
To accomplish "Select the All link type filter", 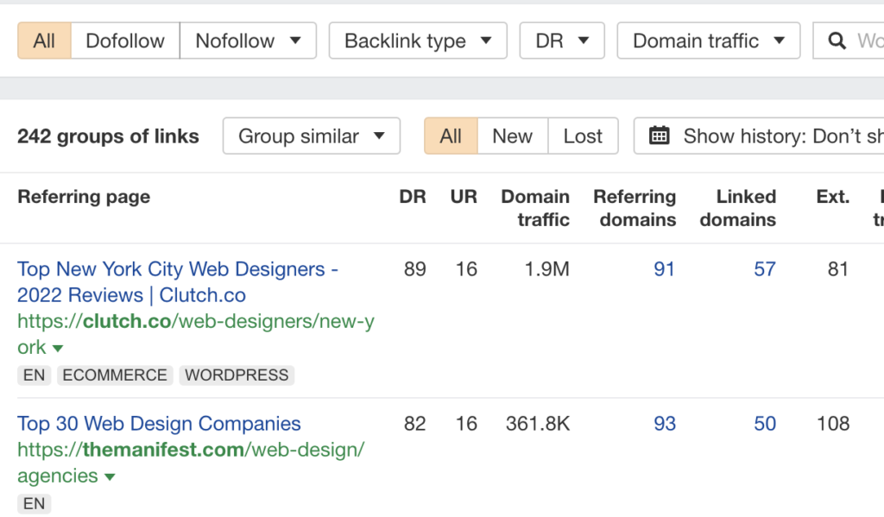I will (44, 41).
